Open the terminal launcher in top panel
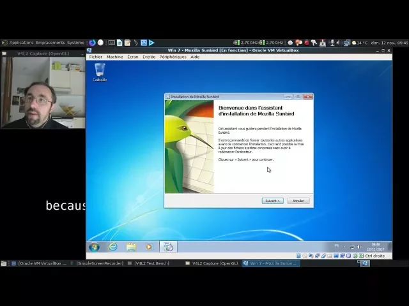Viewport: 409px width, 306px height. [x=112, y=43]
